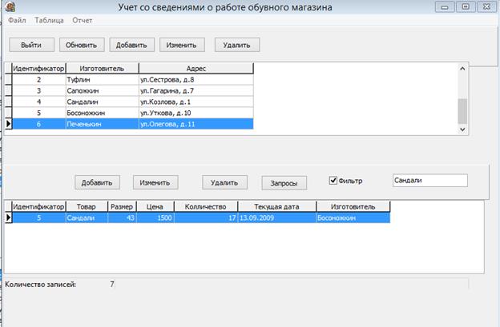Click the Размер column header
Viewport: 500px width, 327px height.
(x=122, y=207)
